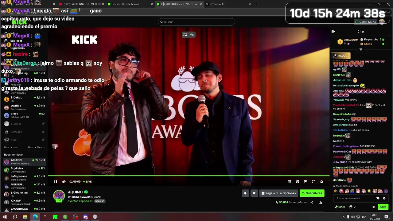Open the 1020 KICKs balance icon
The height and width of the screenshot is (221, 393).
coord(340,207)
